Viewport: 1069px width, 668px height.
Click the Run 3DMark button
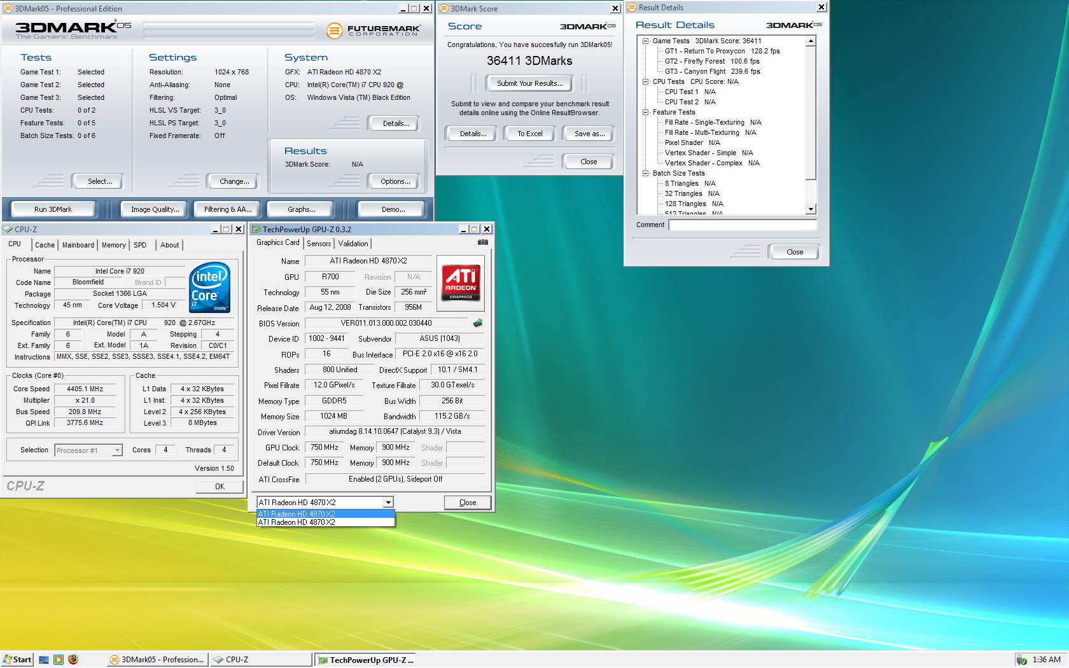(53, 209)
